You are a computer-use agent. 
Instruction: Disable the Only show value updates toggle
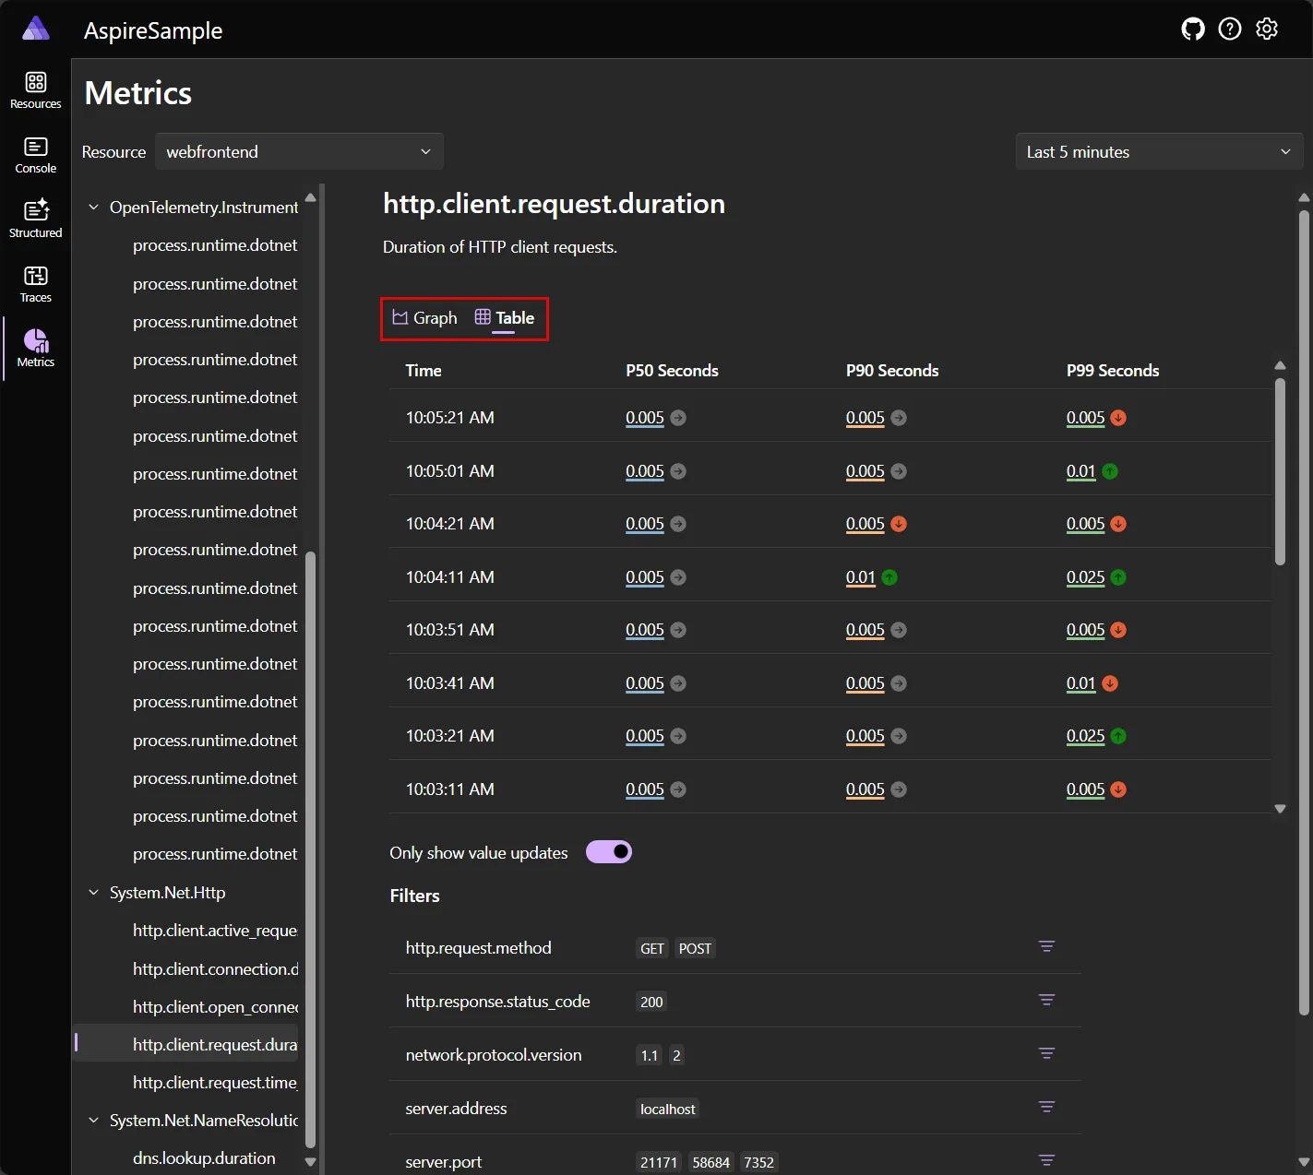click(x=608, y=851)
